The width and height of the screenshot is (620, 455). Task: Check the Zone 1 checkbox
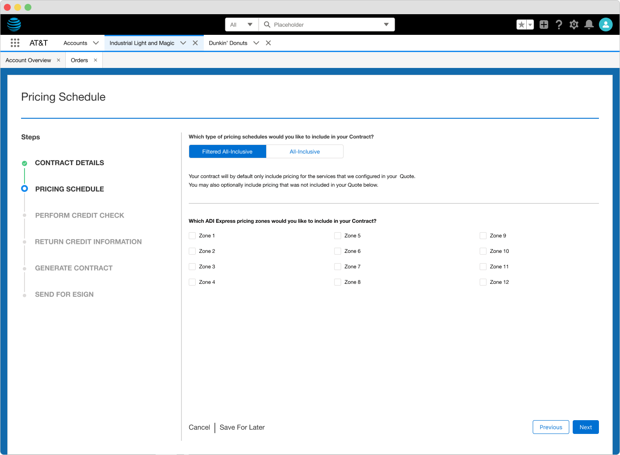point(192,236)
